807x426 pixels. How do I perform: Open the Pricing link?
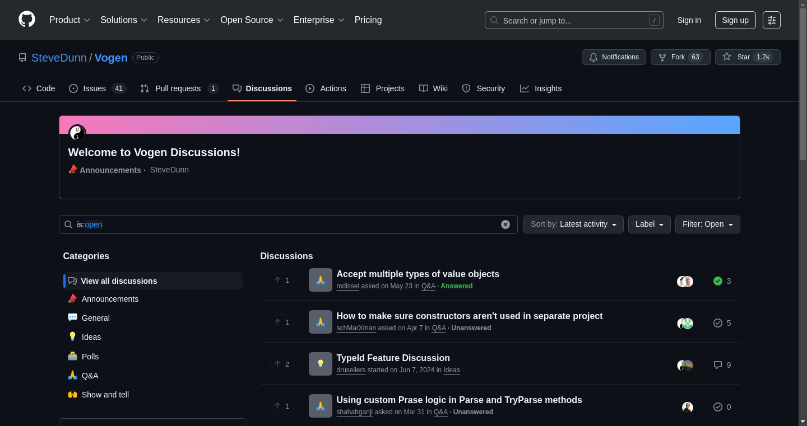tap(368, 20)
